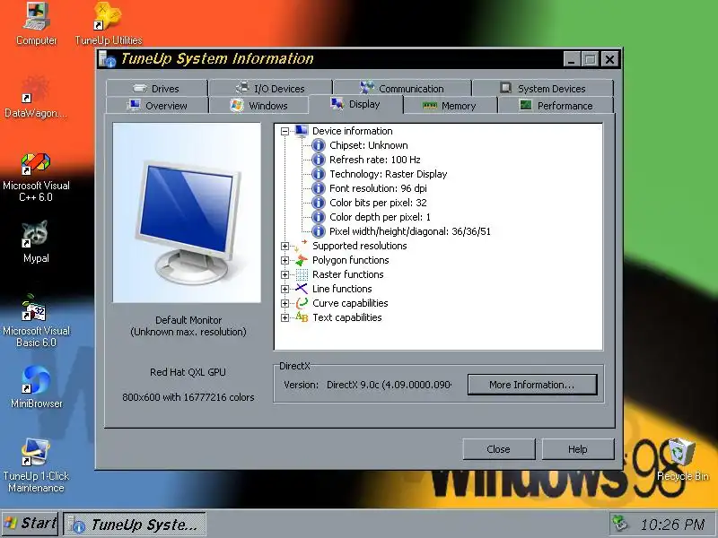Click the Pixel width/height/diagonal info icon

coord(319,231)
